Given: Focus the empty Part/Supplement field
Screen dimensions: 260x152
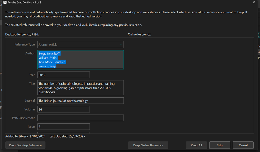Looking at the screenshot, I should [80, 118].
